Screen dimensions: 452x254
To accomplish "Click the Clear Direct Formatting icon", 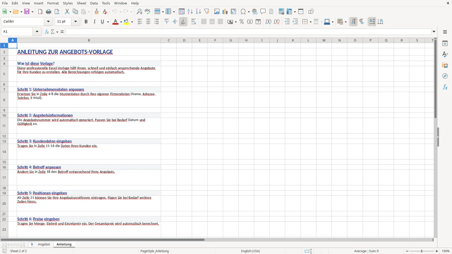I will (105, 12).
